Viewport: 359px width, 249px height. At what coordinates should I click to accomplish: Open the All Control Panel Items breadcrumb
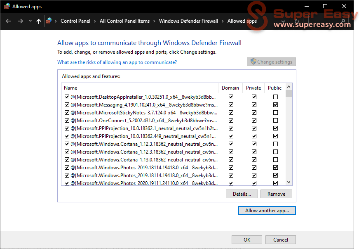[124, 21]
